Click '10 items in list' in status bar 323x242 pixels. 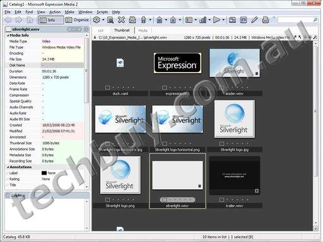[214, 237]
